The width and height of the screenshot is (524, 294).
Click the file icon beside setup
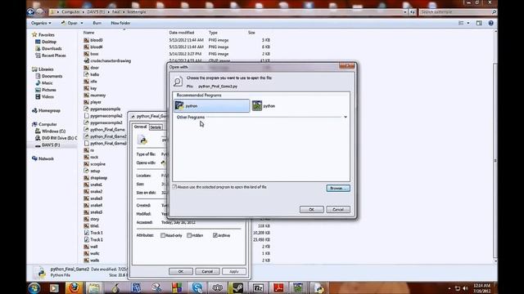[x=86, y=171]
